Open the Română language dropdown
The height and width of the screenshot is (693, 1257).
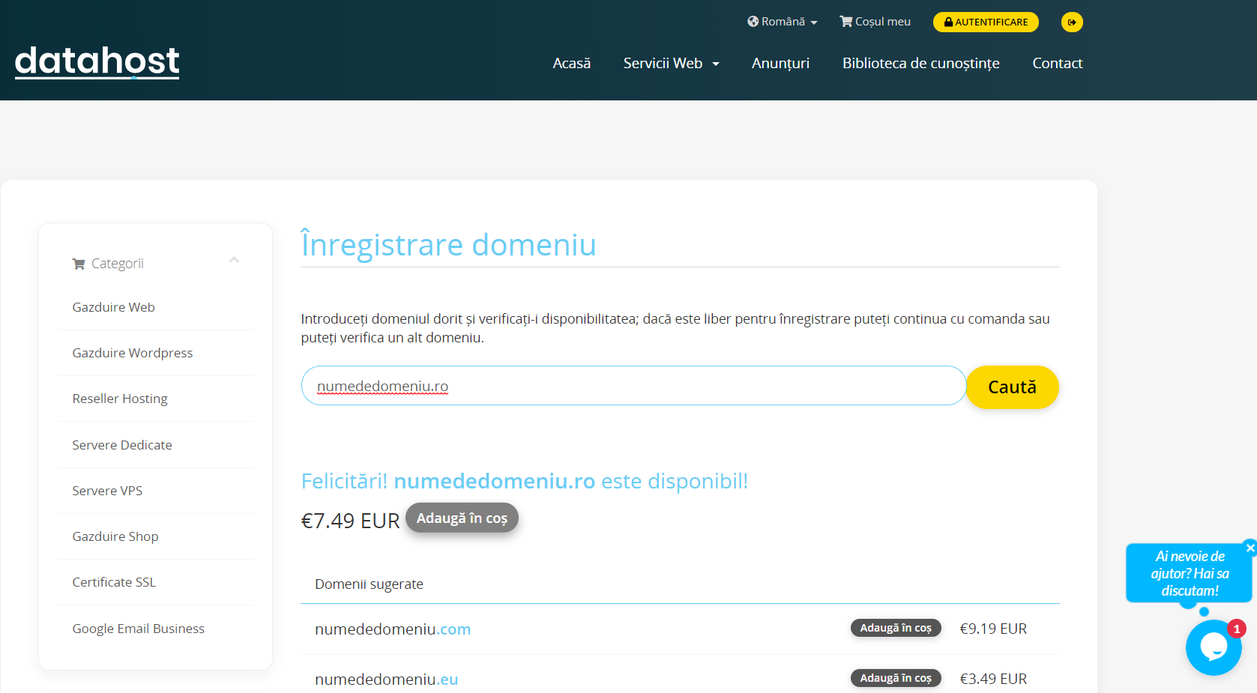[x=782, y=22]
